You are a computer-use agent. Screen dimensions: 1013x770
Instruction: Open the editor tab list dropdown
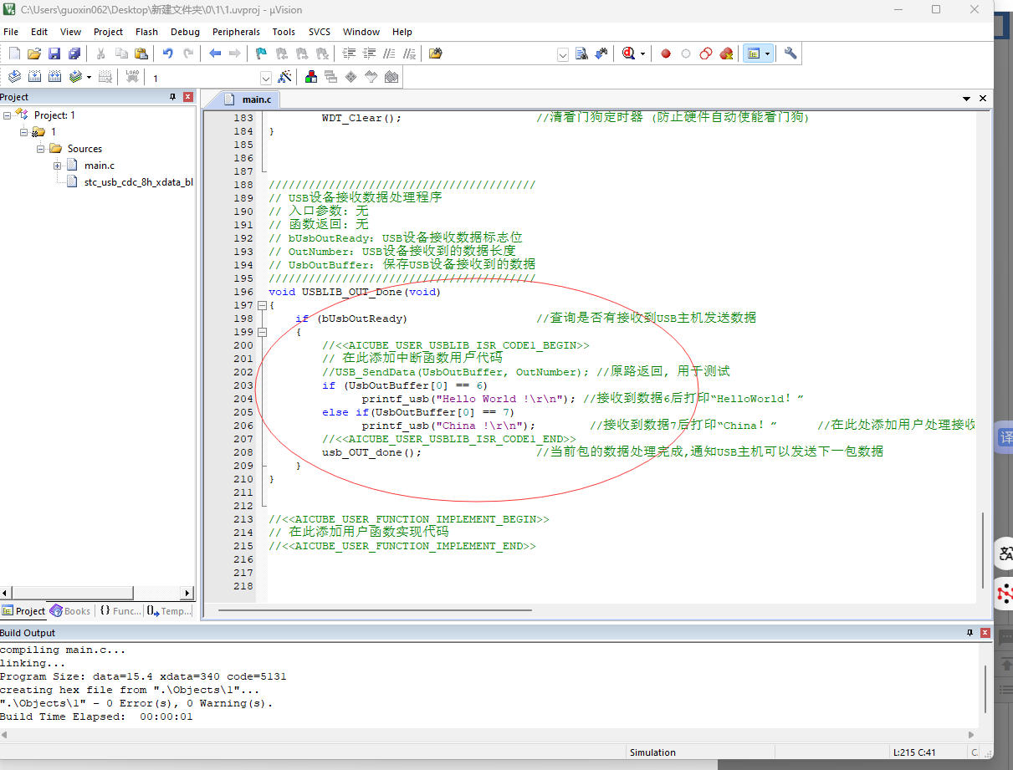tap(967, 99)
